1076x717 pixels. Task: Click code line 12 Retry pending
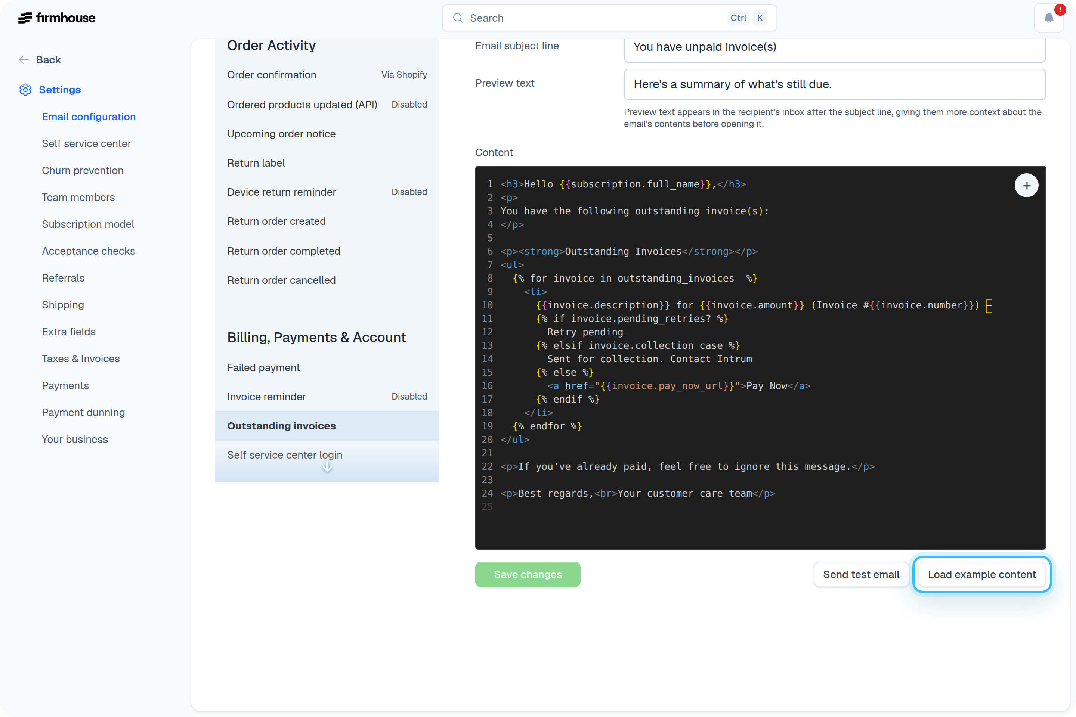pos(585,332)
